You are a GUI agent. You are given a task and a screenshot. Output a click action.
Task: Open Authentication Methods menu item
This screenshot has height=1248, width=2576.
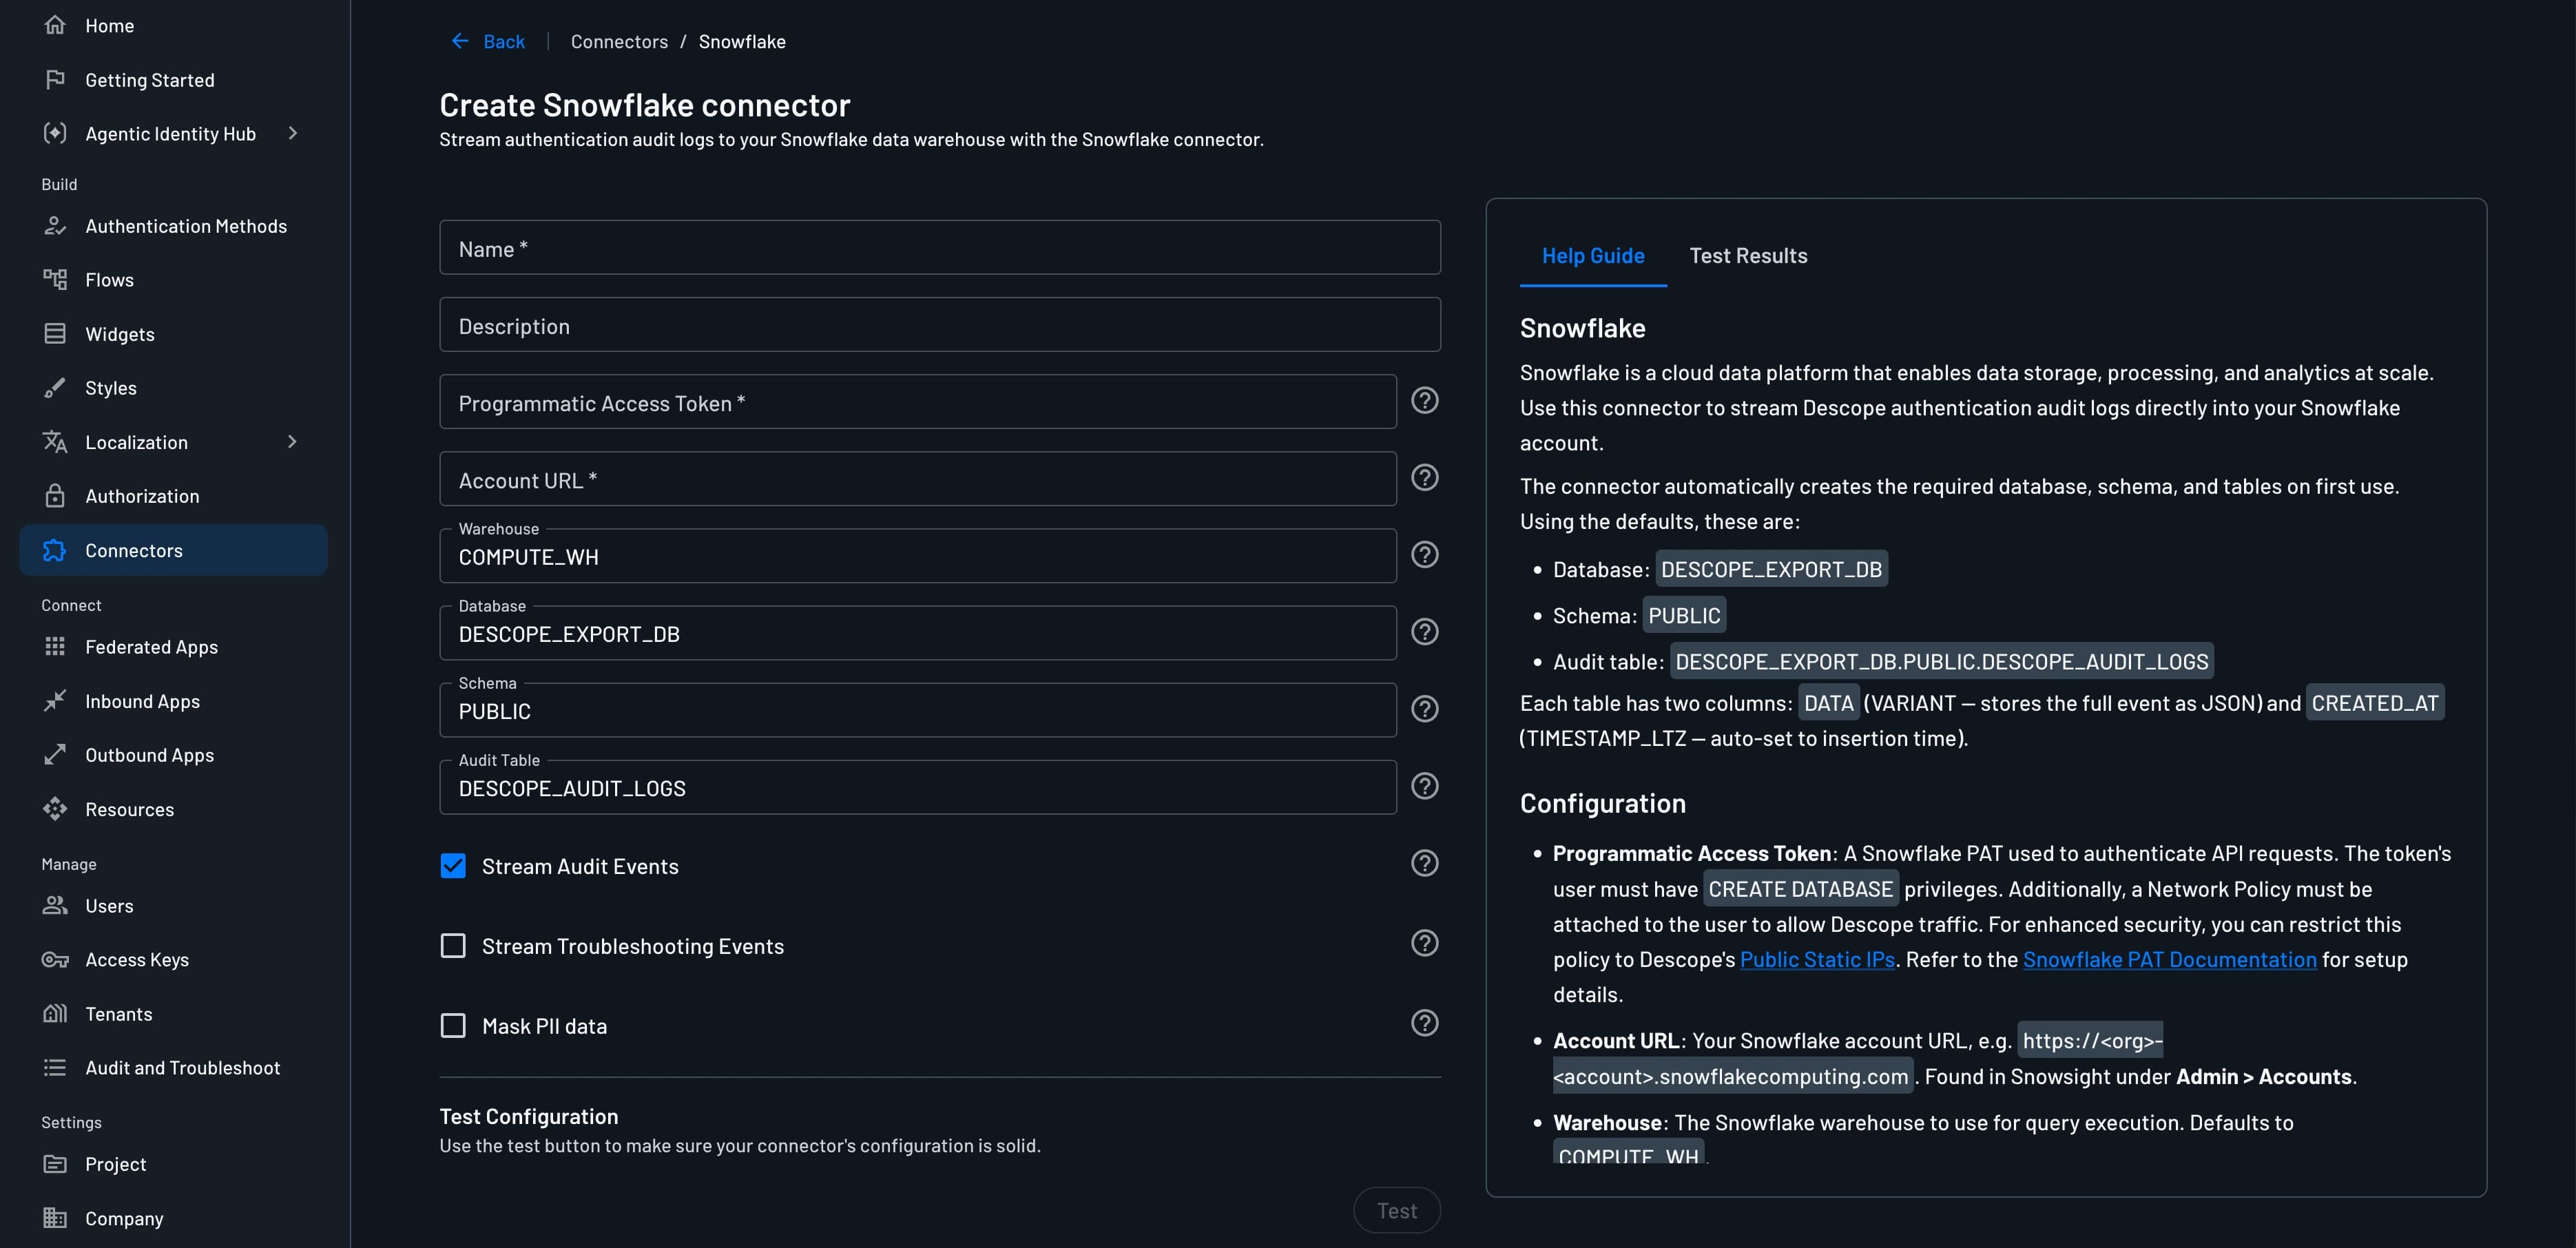point(174,226)
